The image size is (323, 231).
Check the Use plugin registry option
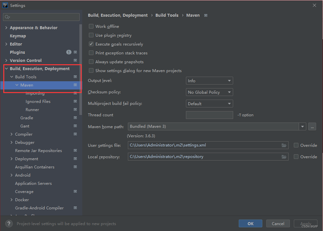pos(91,35)
